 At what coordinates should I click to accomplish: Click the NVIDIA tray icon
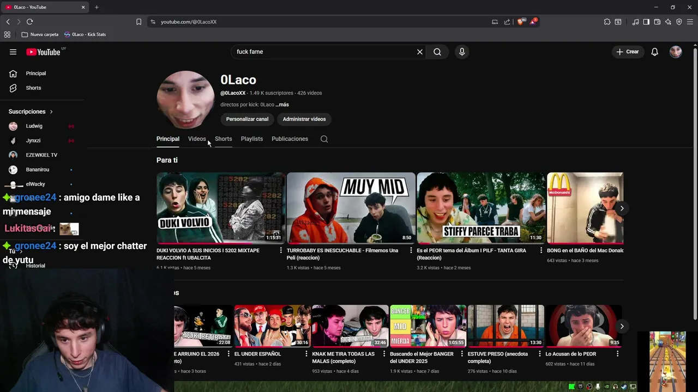[606, 387]
